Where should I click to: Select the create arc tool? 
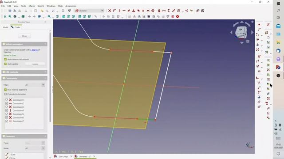point(258,34)
